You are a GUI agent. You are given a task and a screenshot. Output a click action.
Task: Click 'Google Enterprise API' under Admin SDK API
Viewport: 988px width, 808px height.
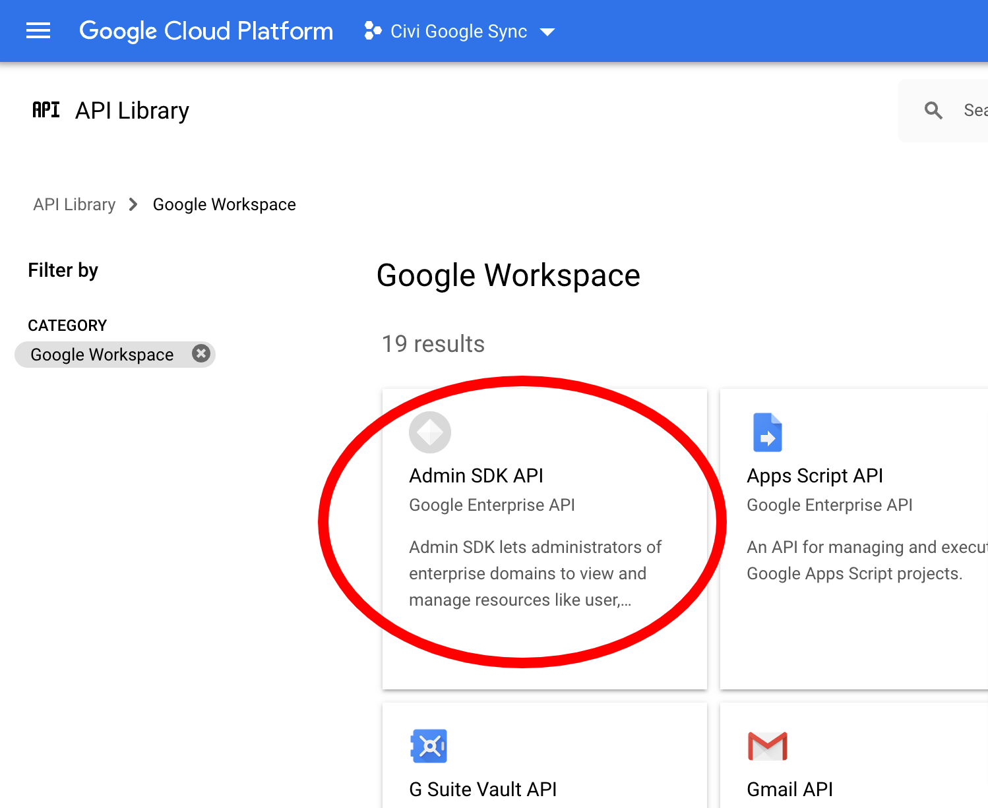[492, 505]
